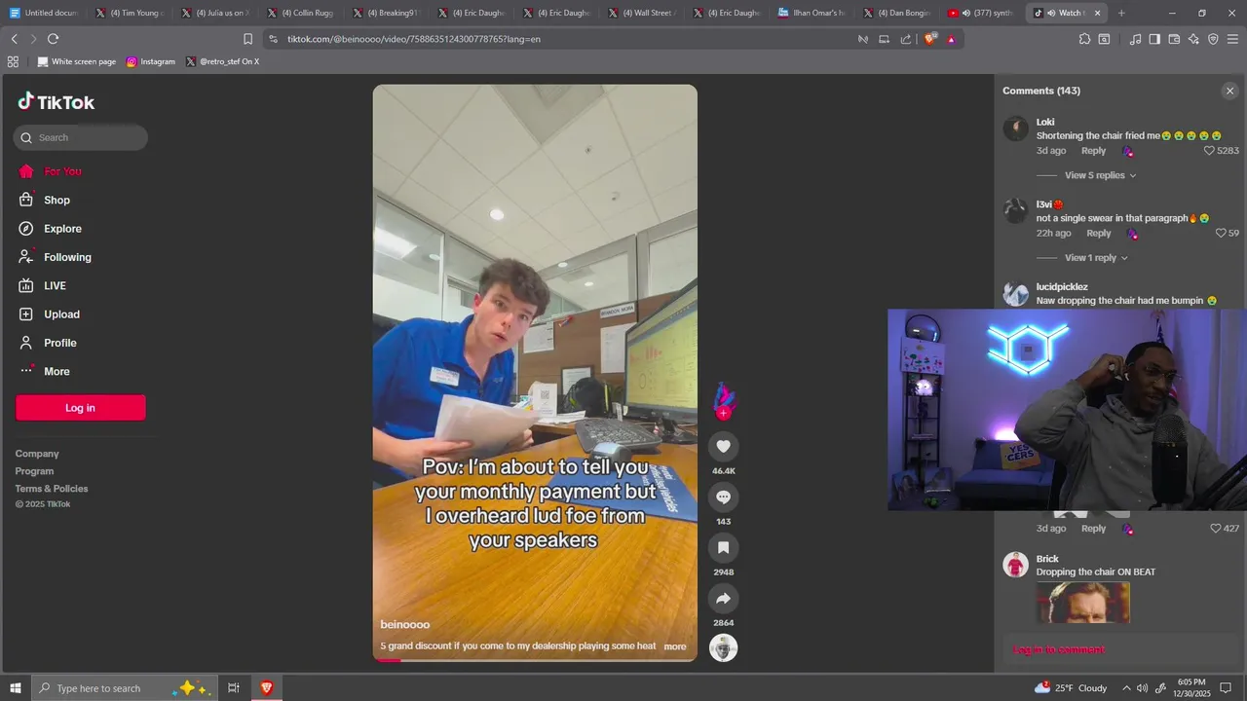This screenshot has width=1247, height=701.
Task: Click the address bar URL
Action: pyautogui.click(x=413, y=39)
